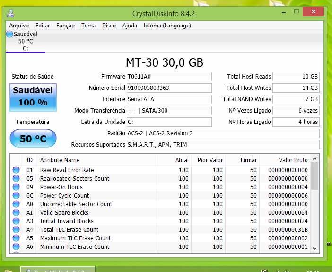Click the Pior Valor column header
The width and height of the screenshot is (332, 272).
209,160
